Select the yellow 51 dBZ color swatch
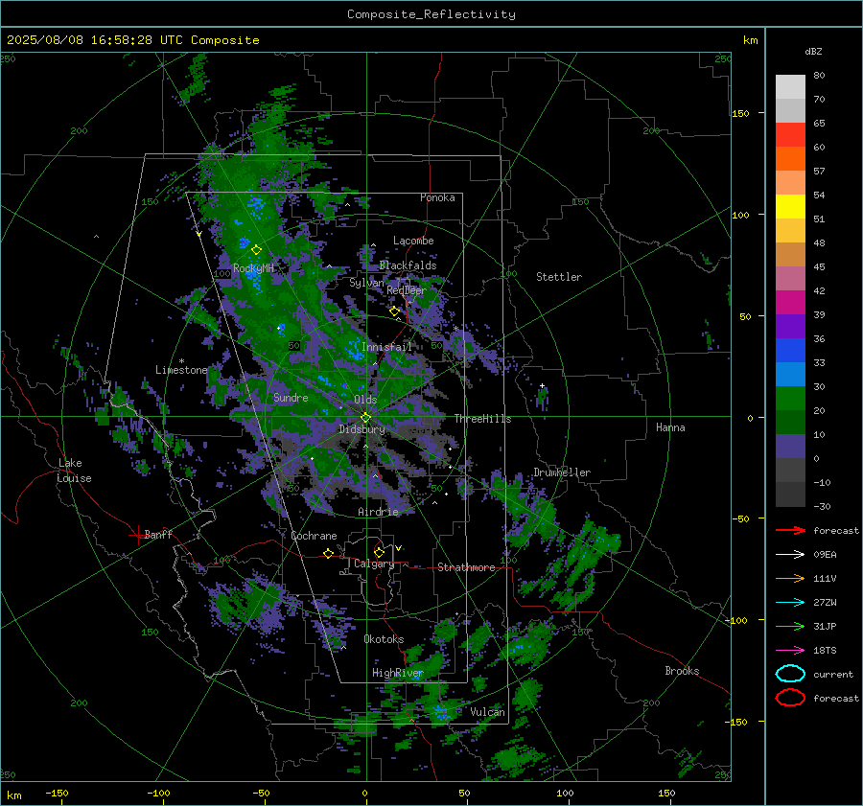The image size is (863, 806). tap(790, 206)
